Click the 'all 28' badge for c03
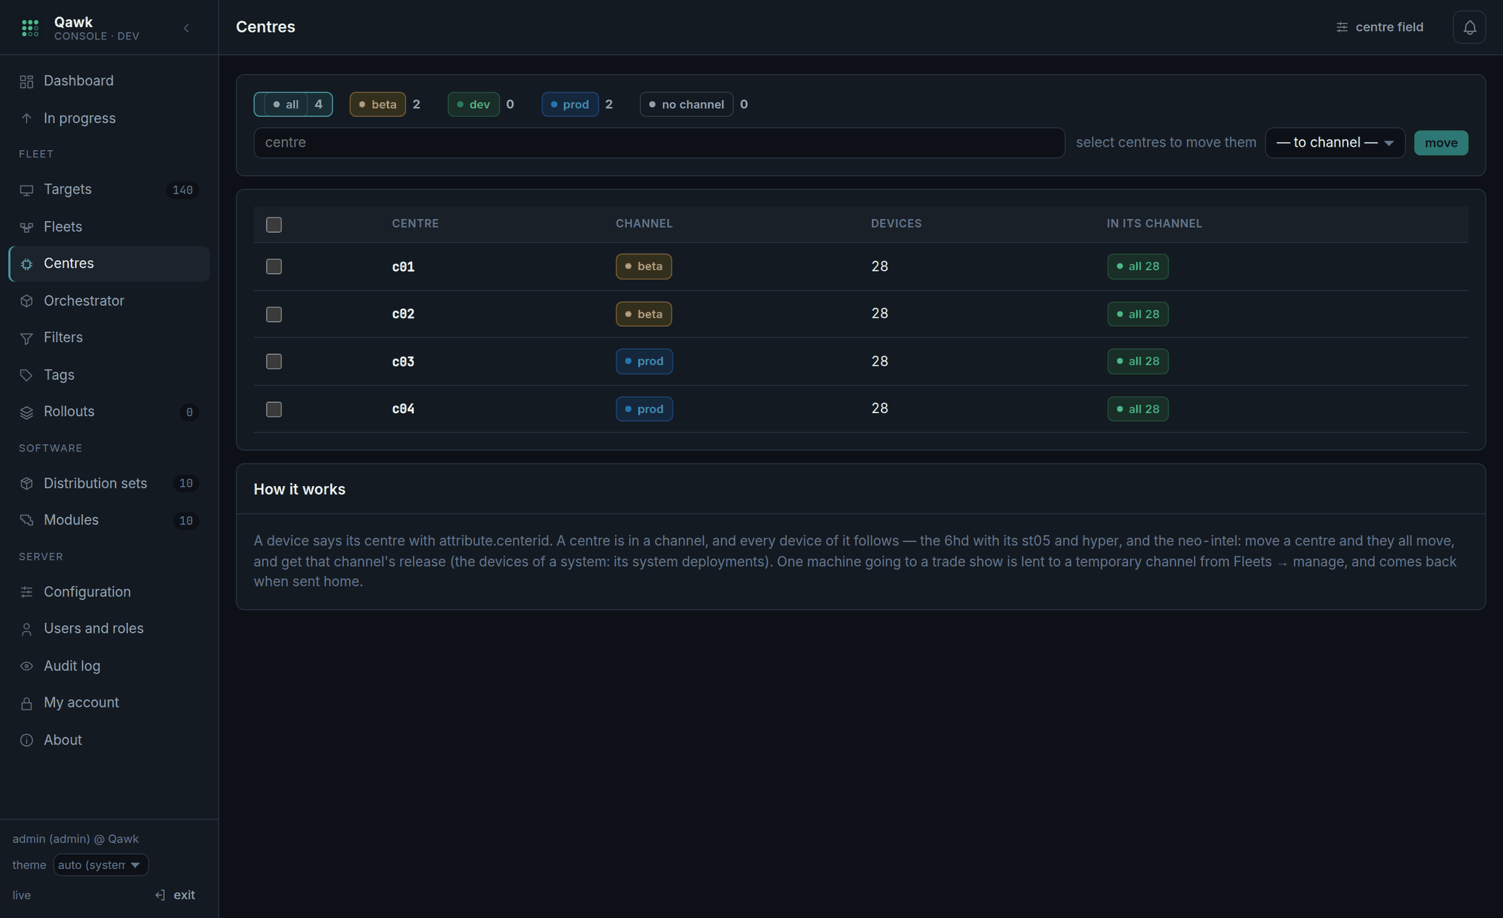This screenshot has height=918, width=1503. point(1138,362)
